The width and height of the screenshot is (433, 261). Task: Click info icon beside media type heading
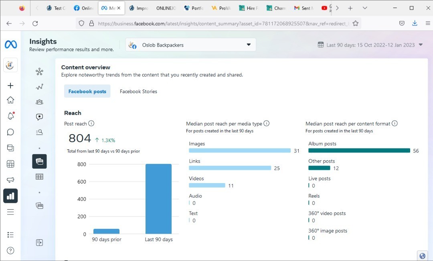(266, 123)
